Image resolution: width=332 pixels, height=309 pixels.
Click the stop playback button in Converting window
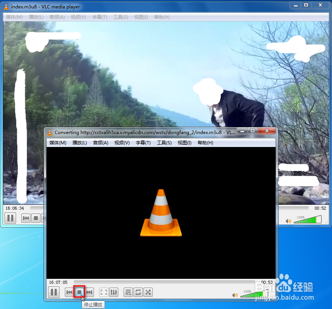click(79, 292)
